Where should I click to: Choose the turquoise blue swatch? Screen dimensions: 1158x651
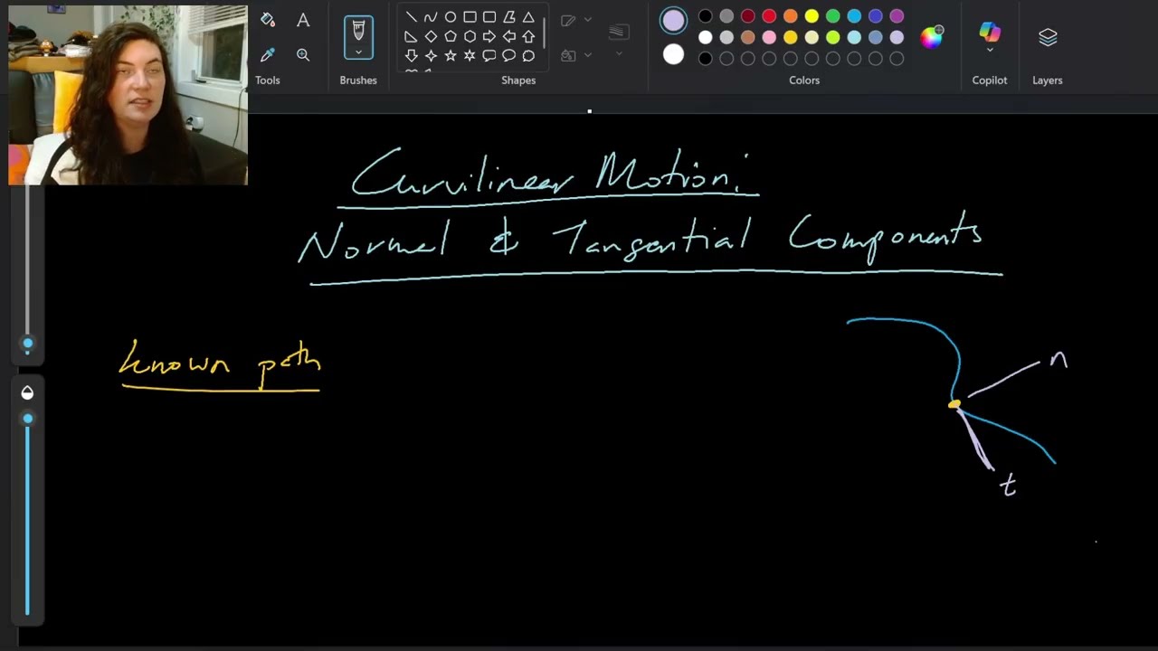click(x=854, y=16)
